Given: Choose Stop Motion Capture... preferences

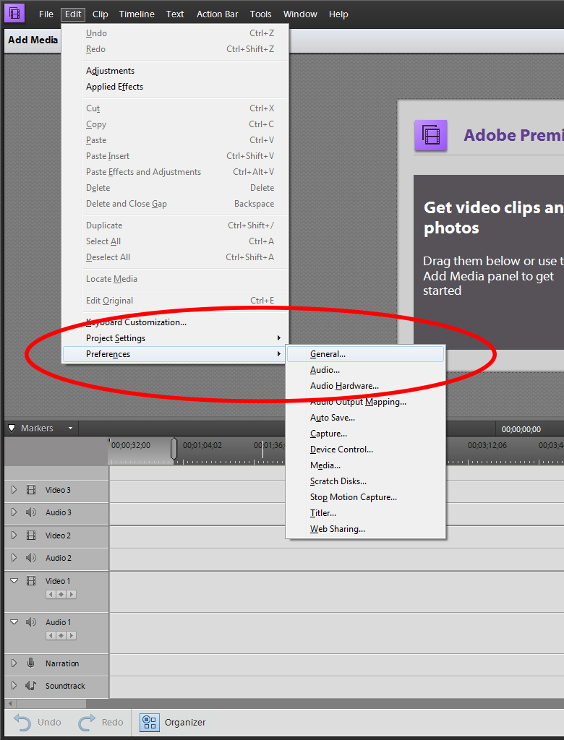Looking at the screenshot, I should [x=366, y=497].
